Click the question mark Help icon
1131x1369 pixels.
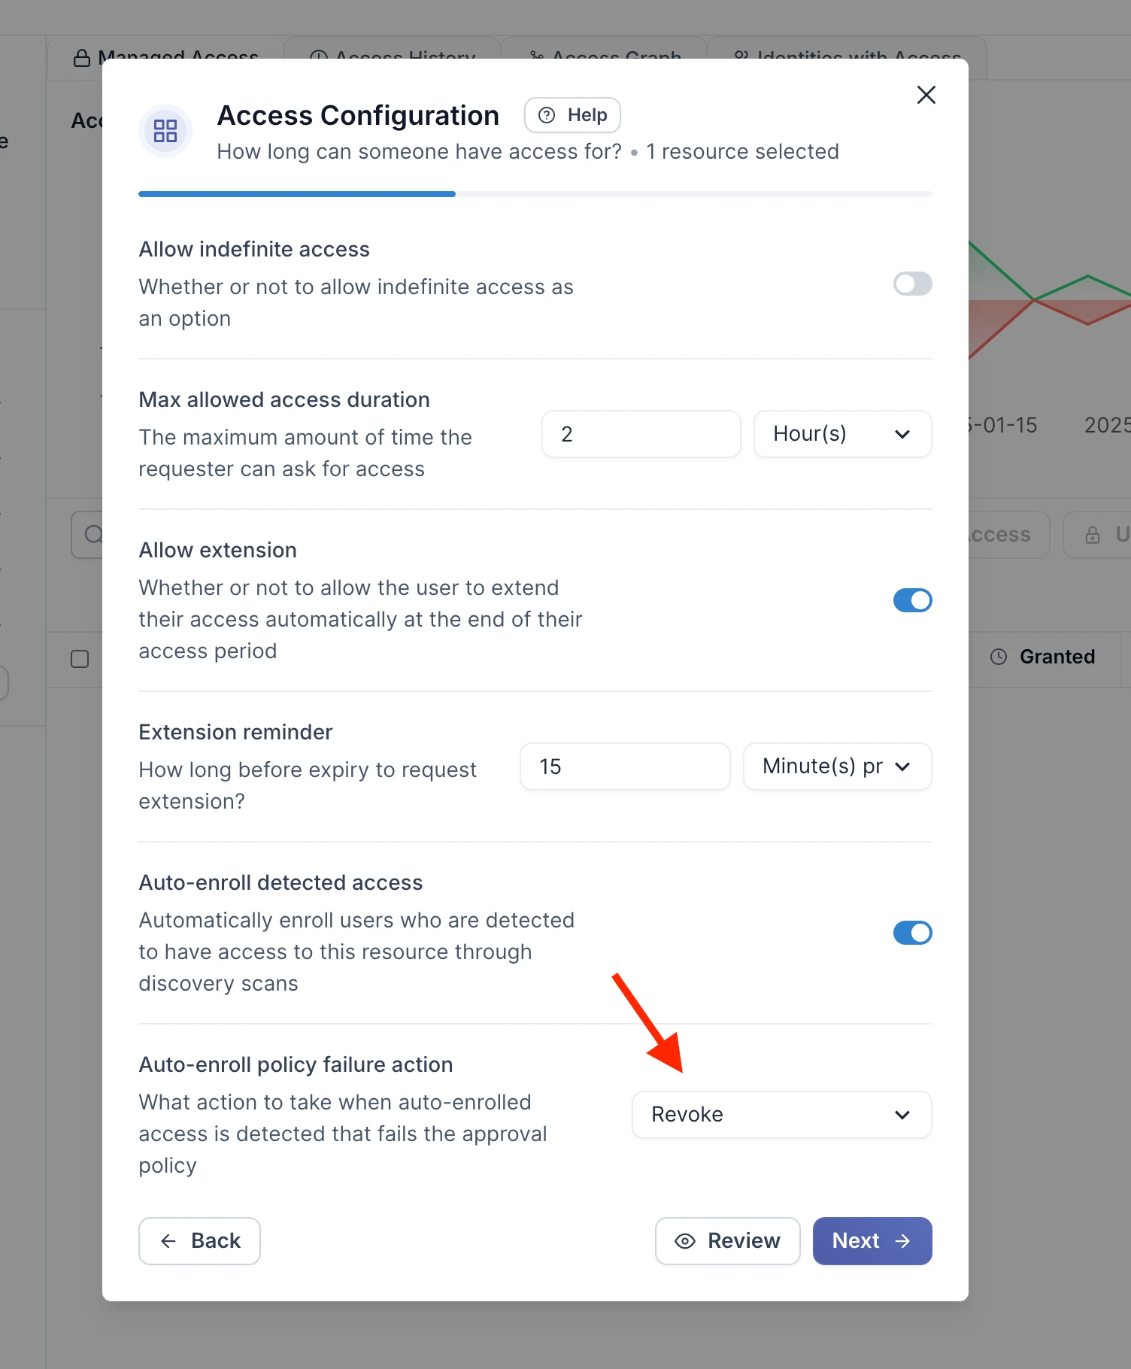coord(547,115)
